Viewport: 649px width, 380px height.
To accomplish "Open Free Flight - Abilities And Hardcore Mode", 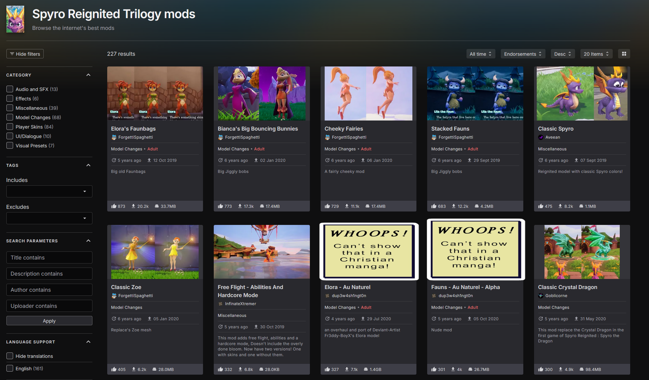I will point(250,291).
